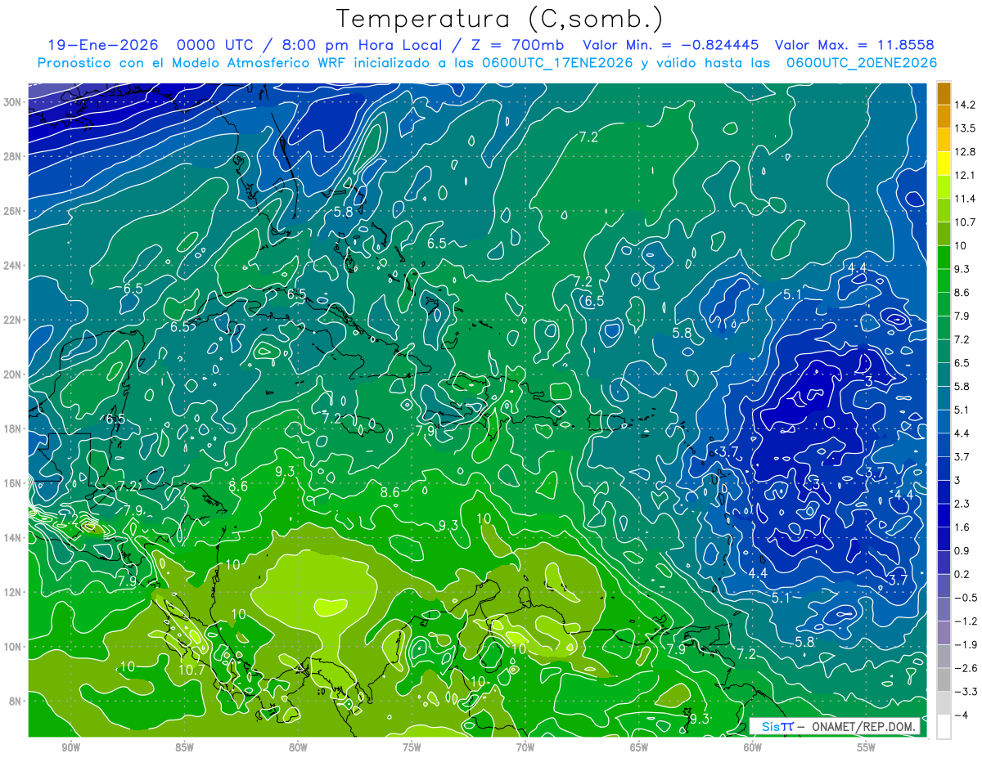Click the "90W" longitude axis label

click(x=70, y=748)
